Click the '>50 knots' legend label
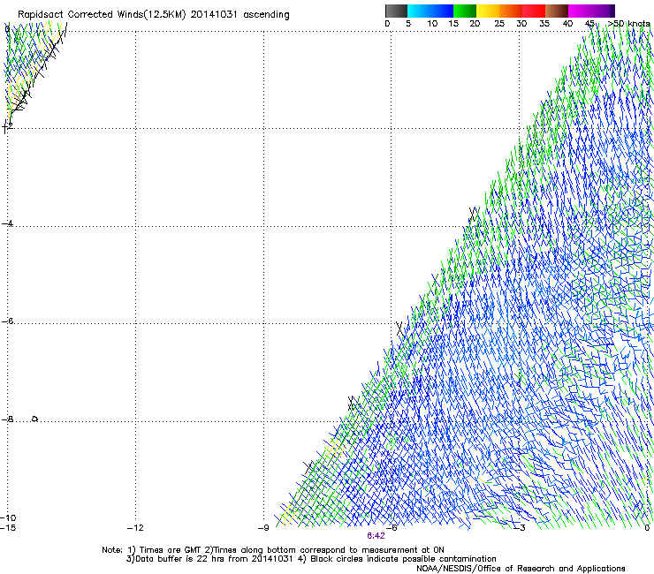 click(629, 24)
